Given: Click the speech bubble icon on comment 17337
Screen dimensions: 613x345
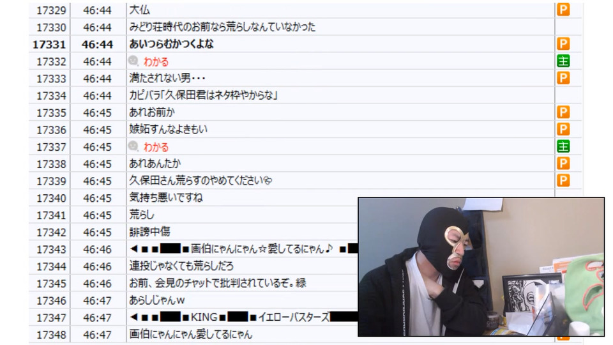Looking at the screenshot, I should [133, 146].
